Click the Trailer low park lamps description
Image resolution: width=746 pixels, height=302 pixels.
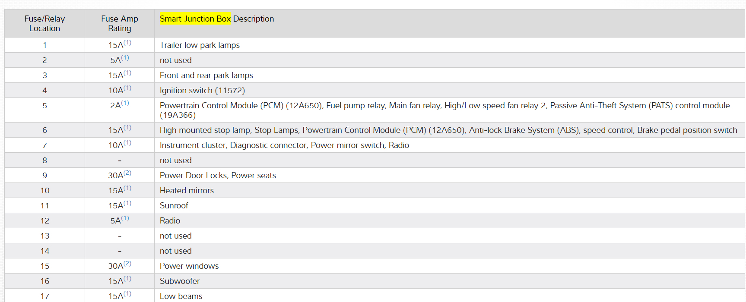pyautogui.click(x=200, y=45)
